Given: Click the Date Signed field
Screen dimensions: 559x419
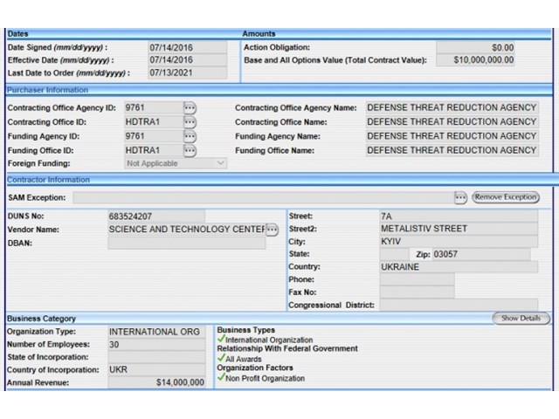Looking at the screenshot, I should [188, 47].
